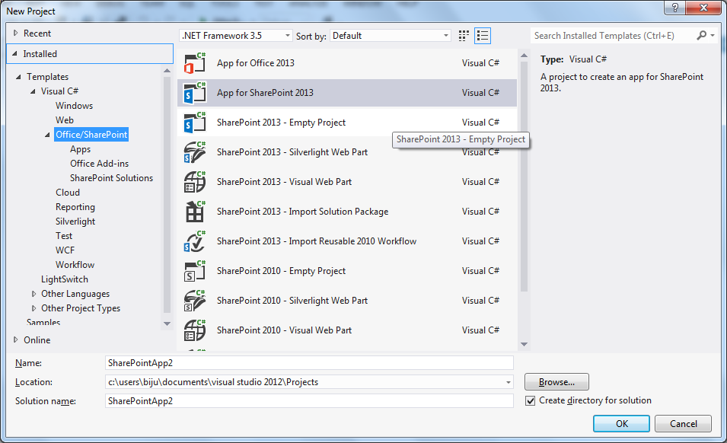The image size is (727, 443).
Task: Open the dialog Help question mark button
Action: 674,8
